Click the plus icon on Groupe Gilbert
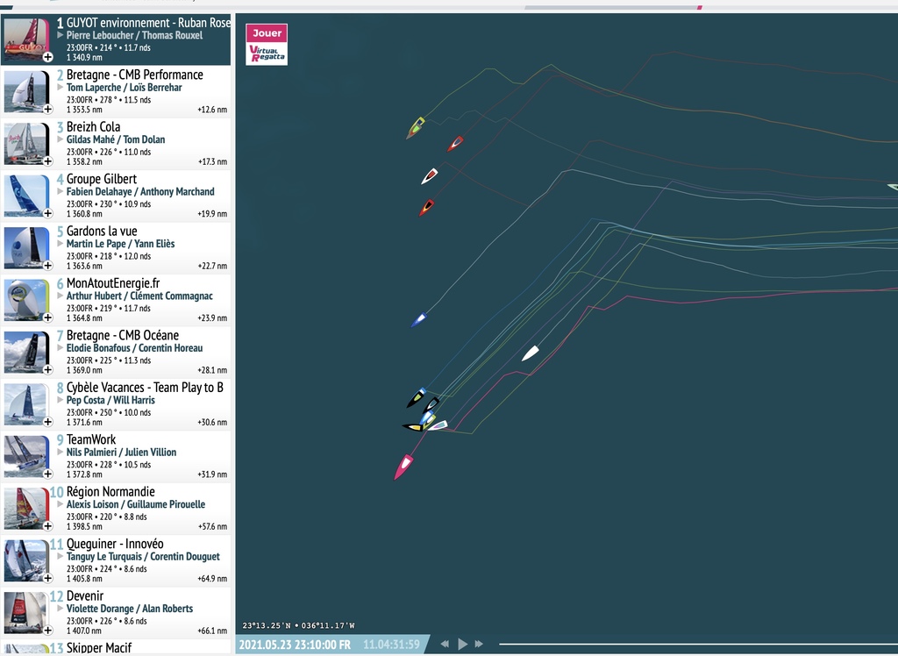The width and height of the screenshot is (898, 656). click(x=47, y=213)
